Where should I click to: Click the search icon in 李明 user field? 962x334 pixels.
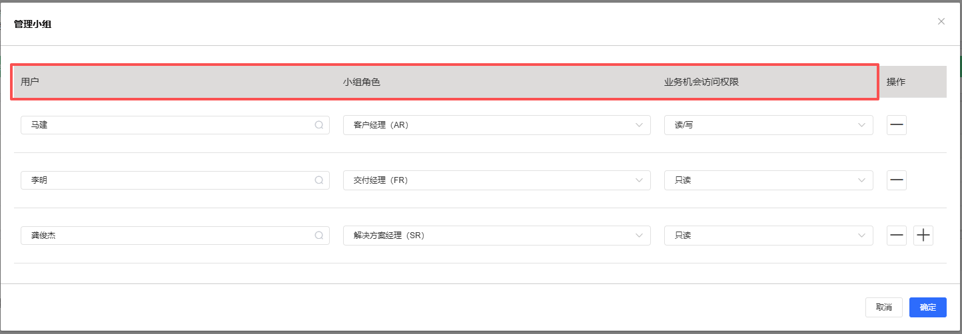click(319, 180)
